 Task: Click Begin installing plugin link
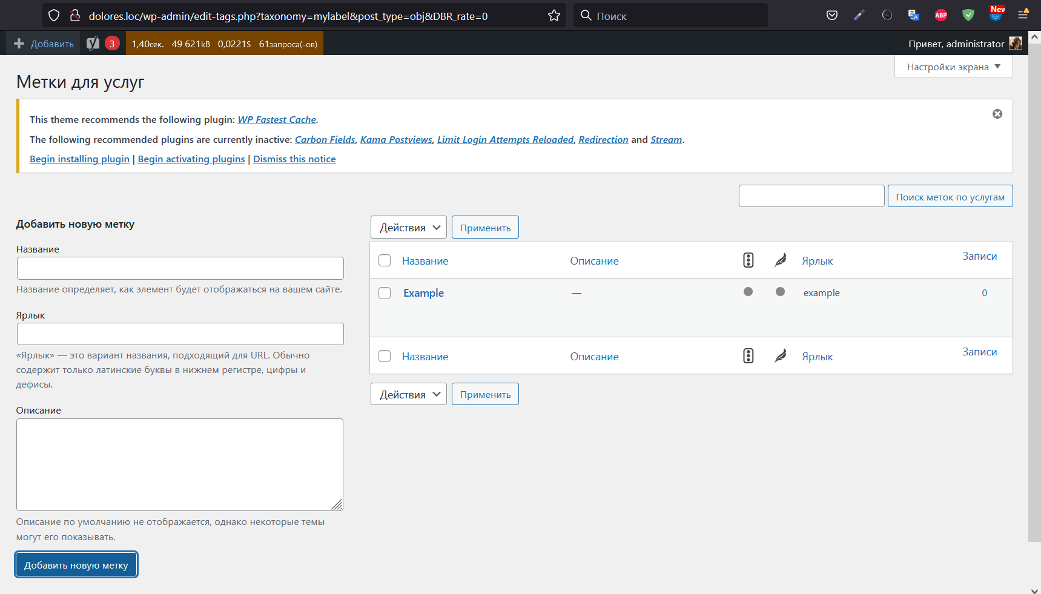point(79,159)
